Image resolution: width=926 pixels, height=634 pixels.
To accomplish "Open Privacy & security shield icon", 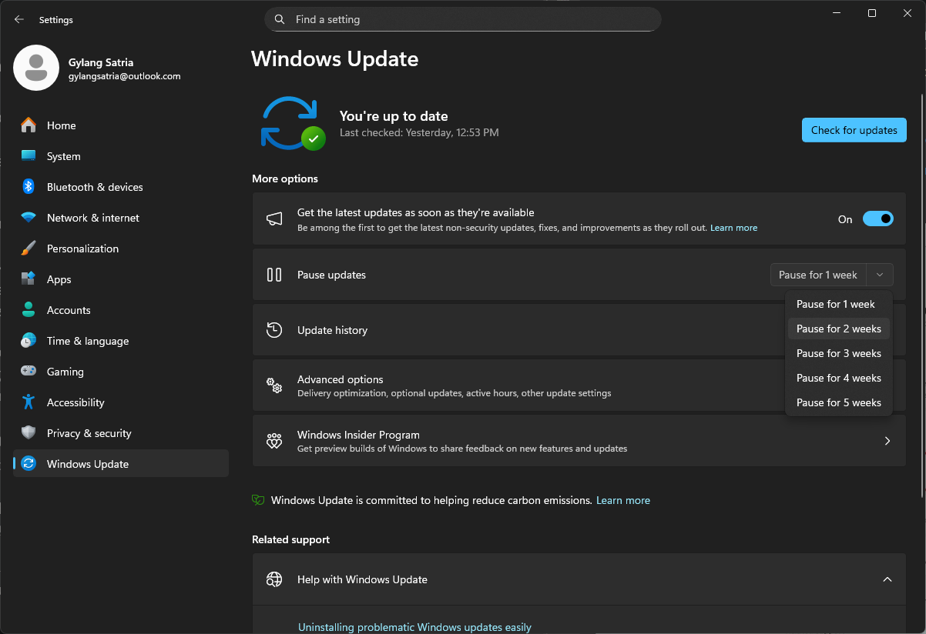I will coord(29,433).
